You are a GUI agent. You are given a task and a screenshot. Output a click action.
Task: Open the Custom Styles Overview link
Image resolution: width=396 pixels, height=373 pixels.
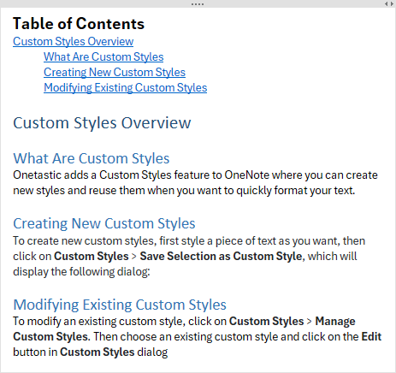[73, 42]
